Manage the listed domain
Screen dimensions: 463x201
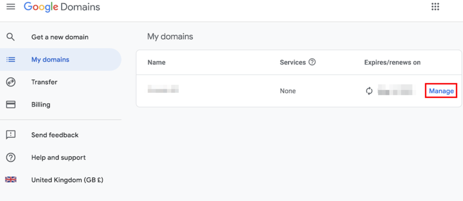point(441,91)
